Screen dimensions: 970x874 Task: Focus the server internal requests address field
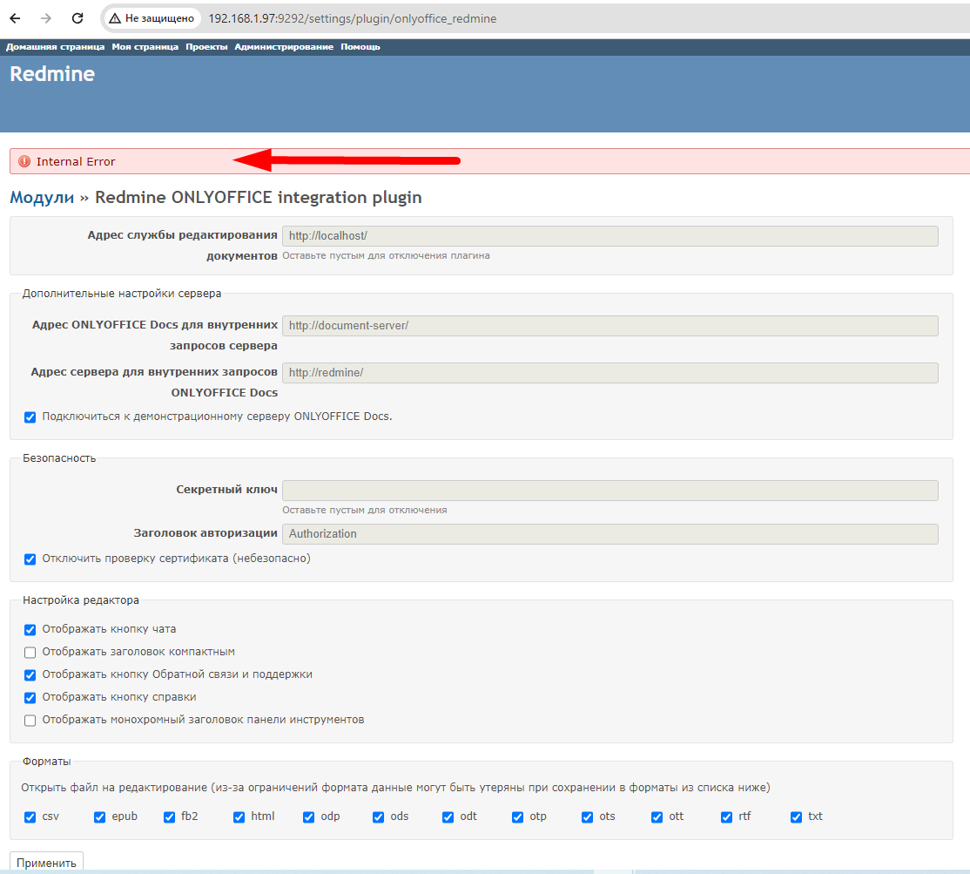coord(610,373)
